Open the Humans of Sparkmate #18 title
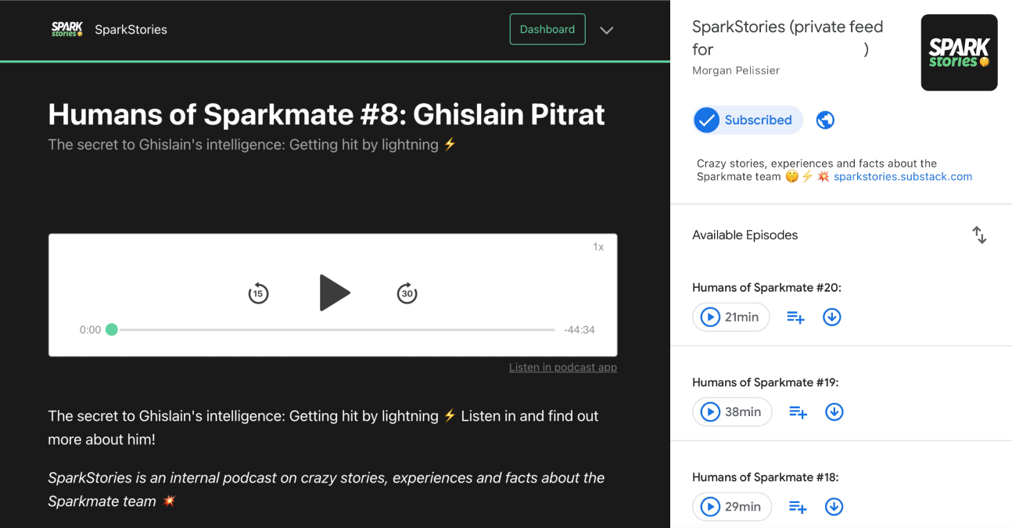Image resolution: width=1012 pixels, height=528 pixels. pos(766,477)
